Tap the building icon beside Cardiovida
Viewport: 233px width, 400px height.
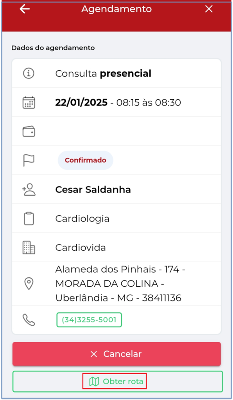(29, 247)
